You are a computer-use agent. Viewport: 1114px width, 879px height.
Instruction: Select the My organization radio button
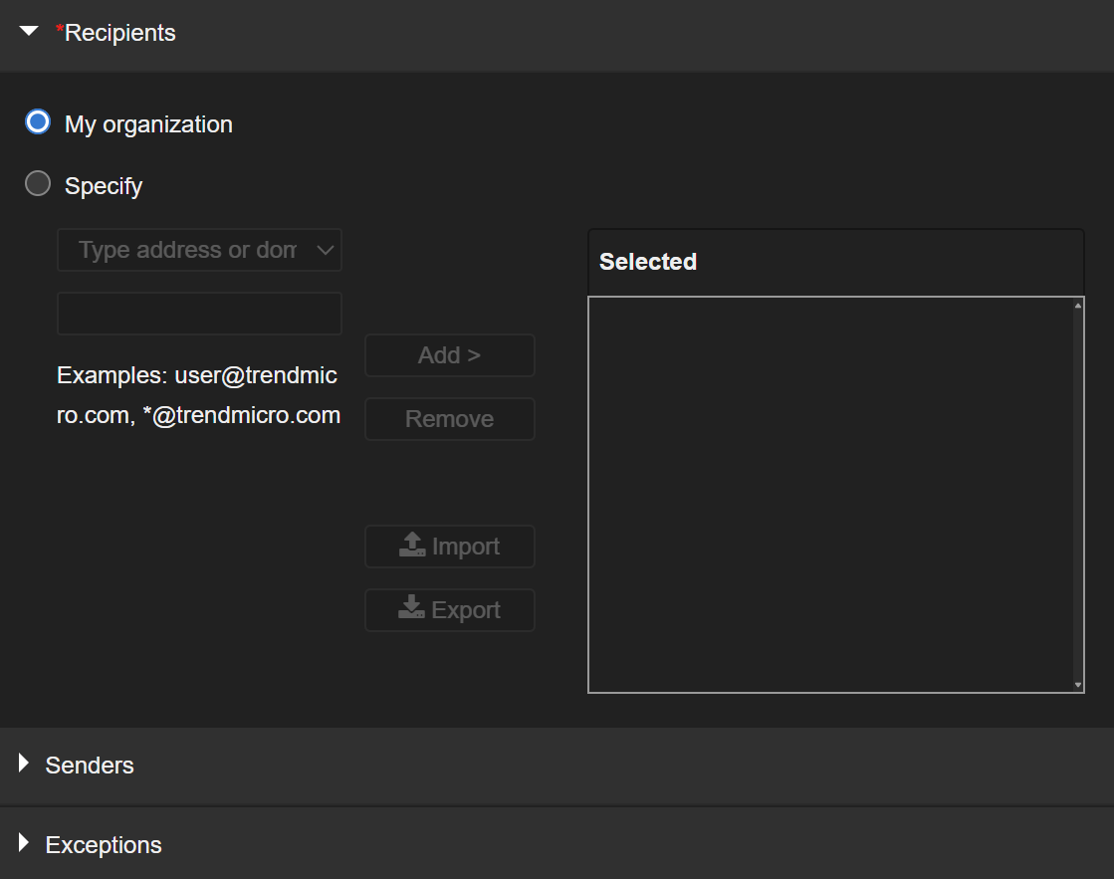point(38,122)
